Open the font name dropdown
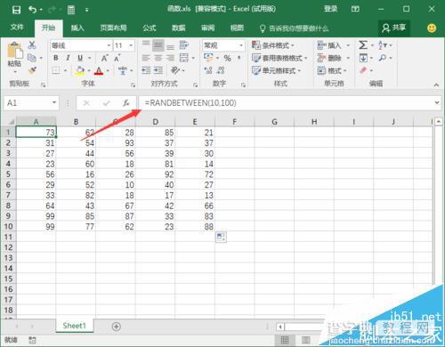Viewport: 445px width, 347px height. pyautogui.click(x=109, y=45)
